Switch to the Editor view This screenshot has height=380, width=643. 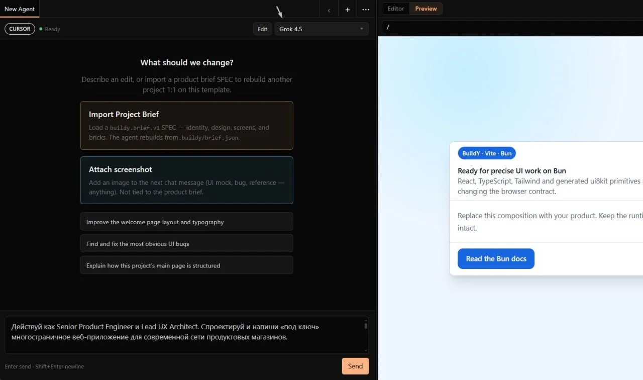396,9
